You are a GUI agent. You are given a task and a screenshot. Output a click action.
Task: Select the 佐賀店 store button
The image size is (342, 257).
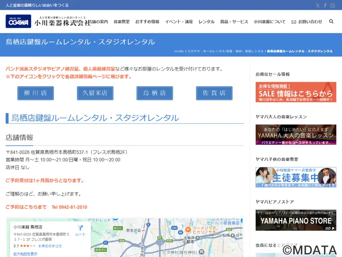[x=214, y=93]
